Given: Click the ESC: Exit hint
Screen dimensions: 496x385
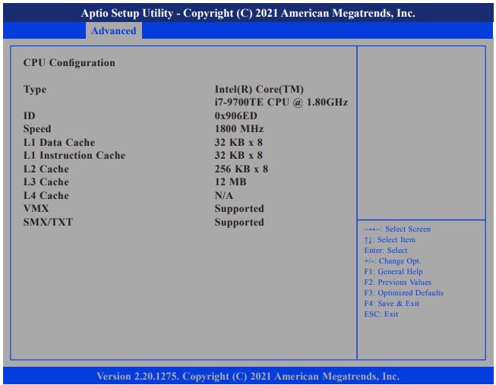Looking at the screenshot, I should (x=381, y=314).
